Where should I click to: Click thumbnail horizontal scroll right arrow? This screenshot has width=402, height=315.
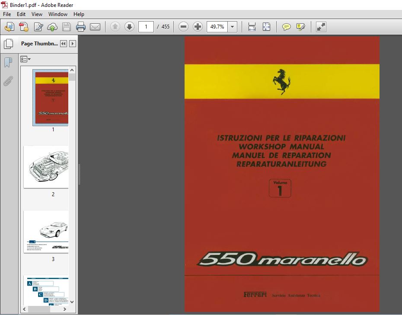[x=65, y=309]
